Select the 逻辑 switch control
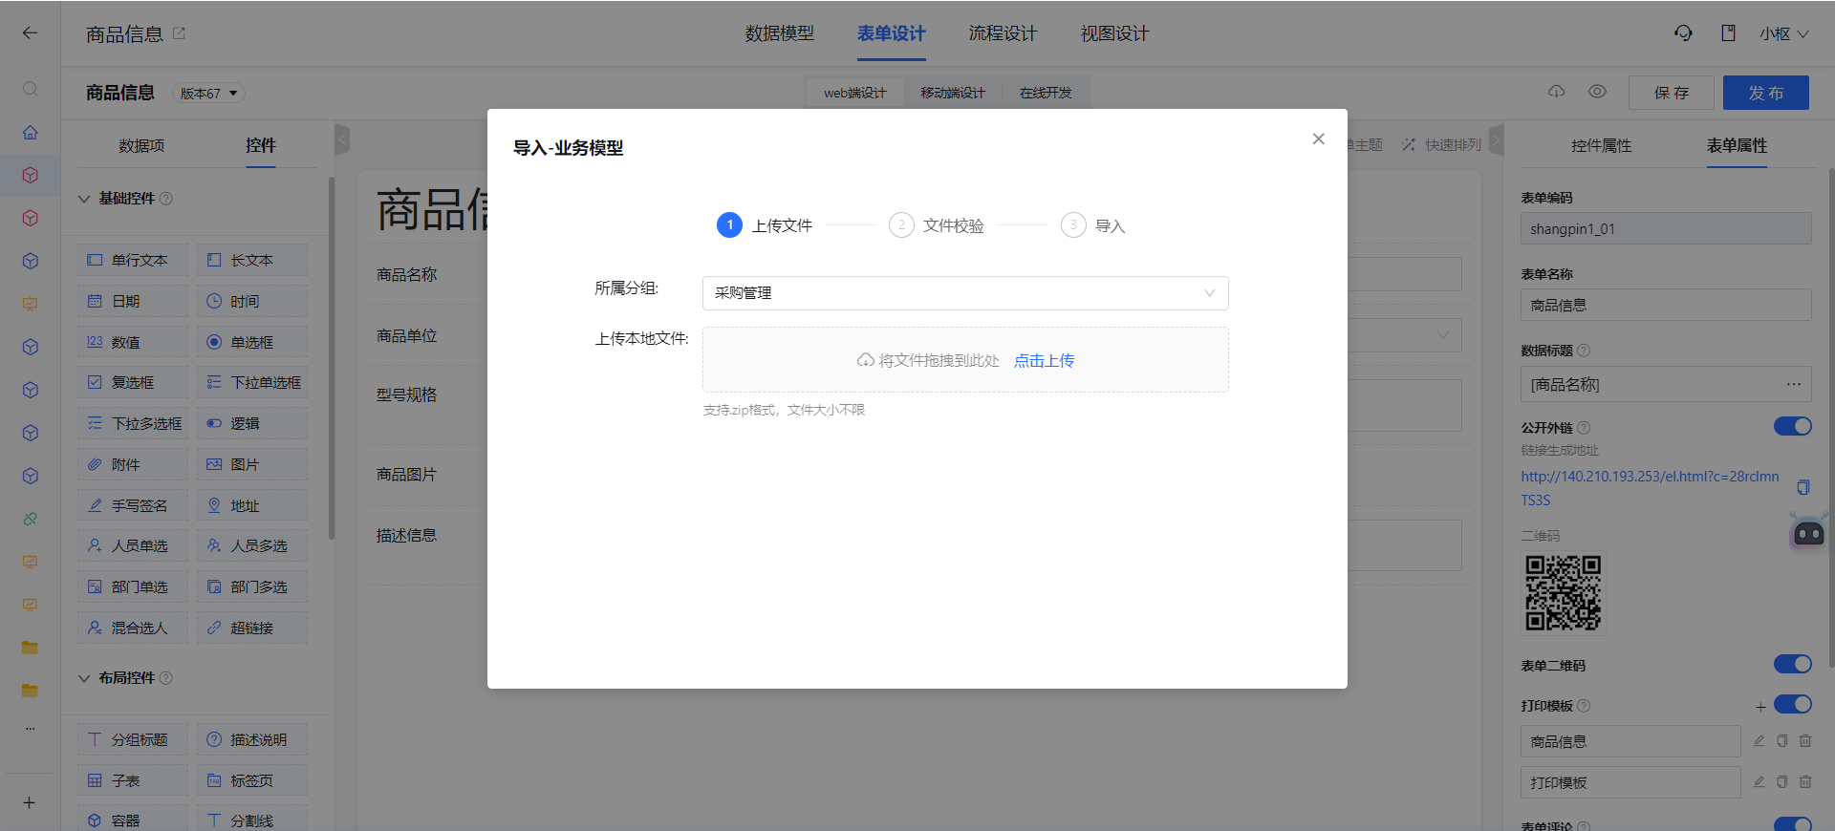Screen dimensions: 1835x831 click(x=252, y=423)
